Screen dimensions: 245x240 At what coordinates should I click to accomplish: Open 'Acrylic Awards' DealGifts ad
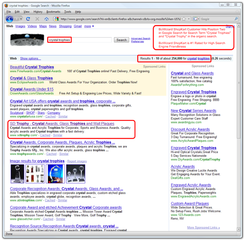[x=183, y=167]
